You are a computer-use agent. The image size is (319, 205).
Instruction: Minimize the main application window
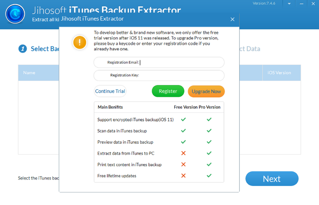click(x=301, y=4)
